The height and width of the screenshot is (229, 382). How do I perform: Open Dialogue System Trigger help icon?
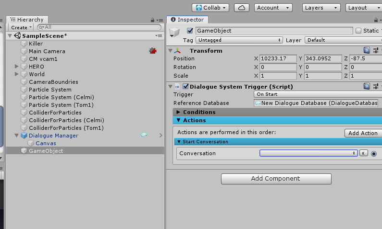point(367,86)
